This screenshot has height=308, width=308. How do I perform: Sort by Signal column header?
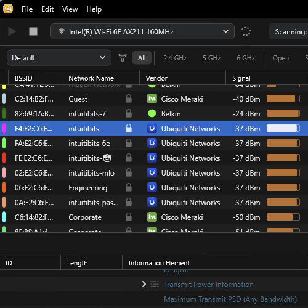tap(265, 78)
